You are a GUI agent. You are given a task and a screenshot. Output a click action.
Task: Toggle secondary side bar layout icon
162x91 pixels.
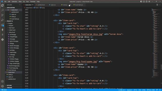(147, 2)
